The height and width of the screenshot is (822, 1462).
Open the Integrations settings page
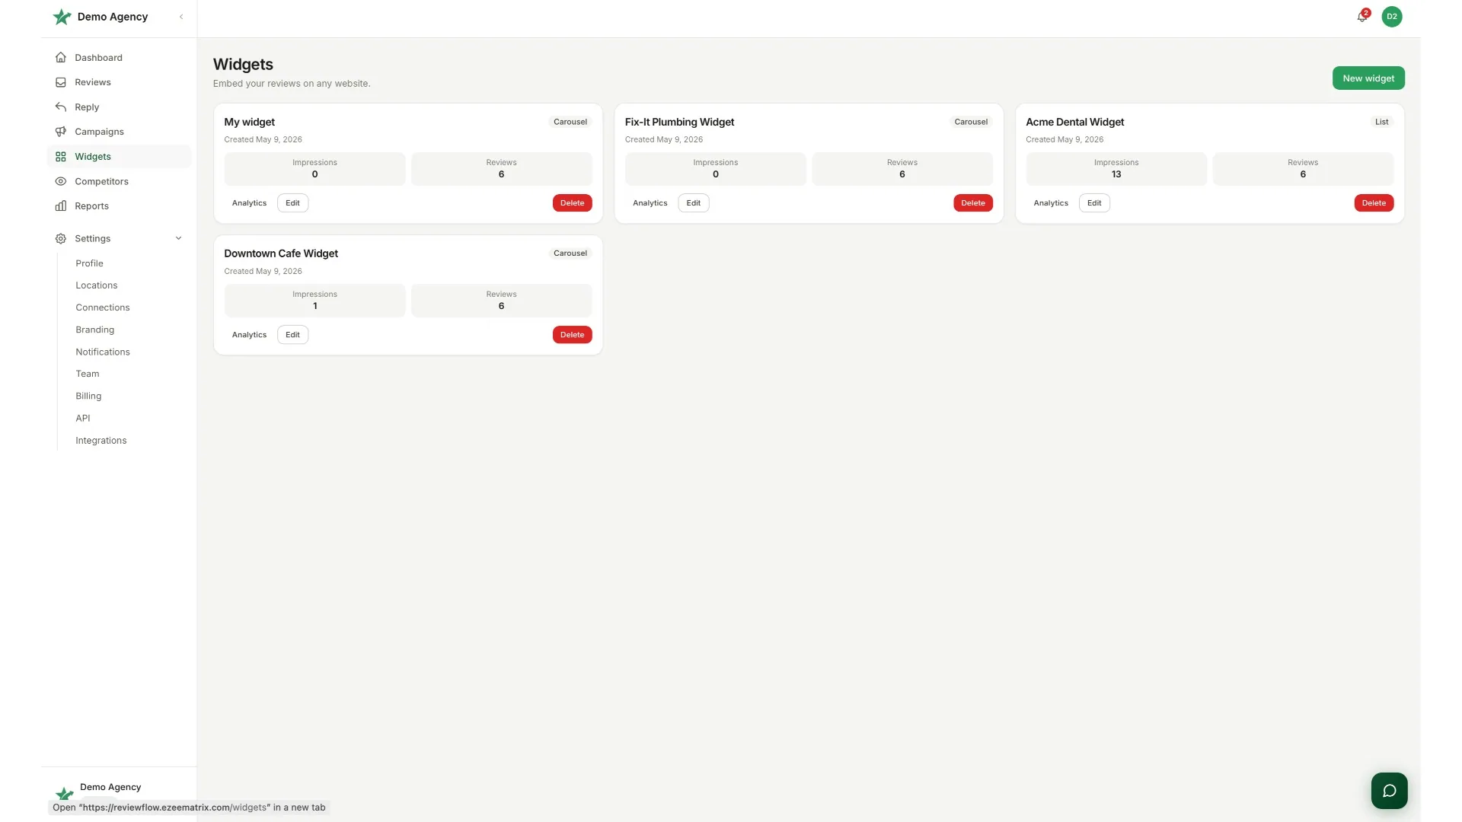click(x=101, y=441)
